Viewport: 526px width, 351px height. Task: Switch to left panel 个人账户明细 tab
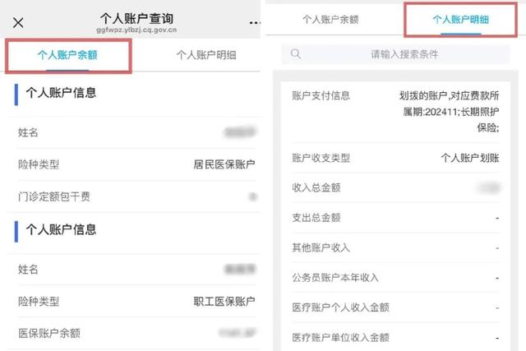pyautogui.click(x=206, y=55)
